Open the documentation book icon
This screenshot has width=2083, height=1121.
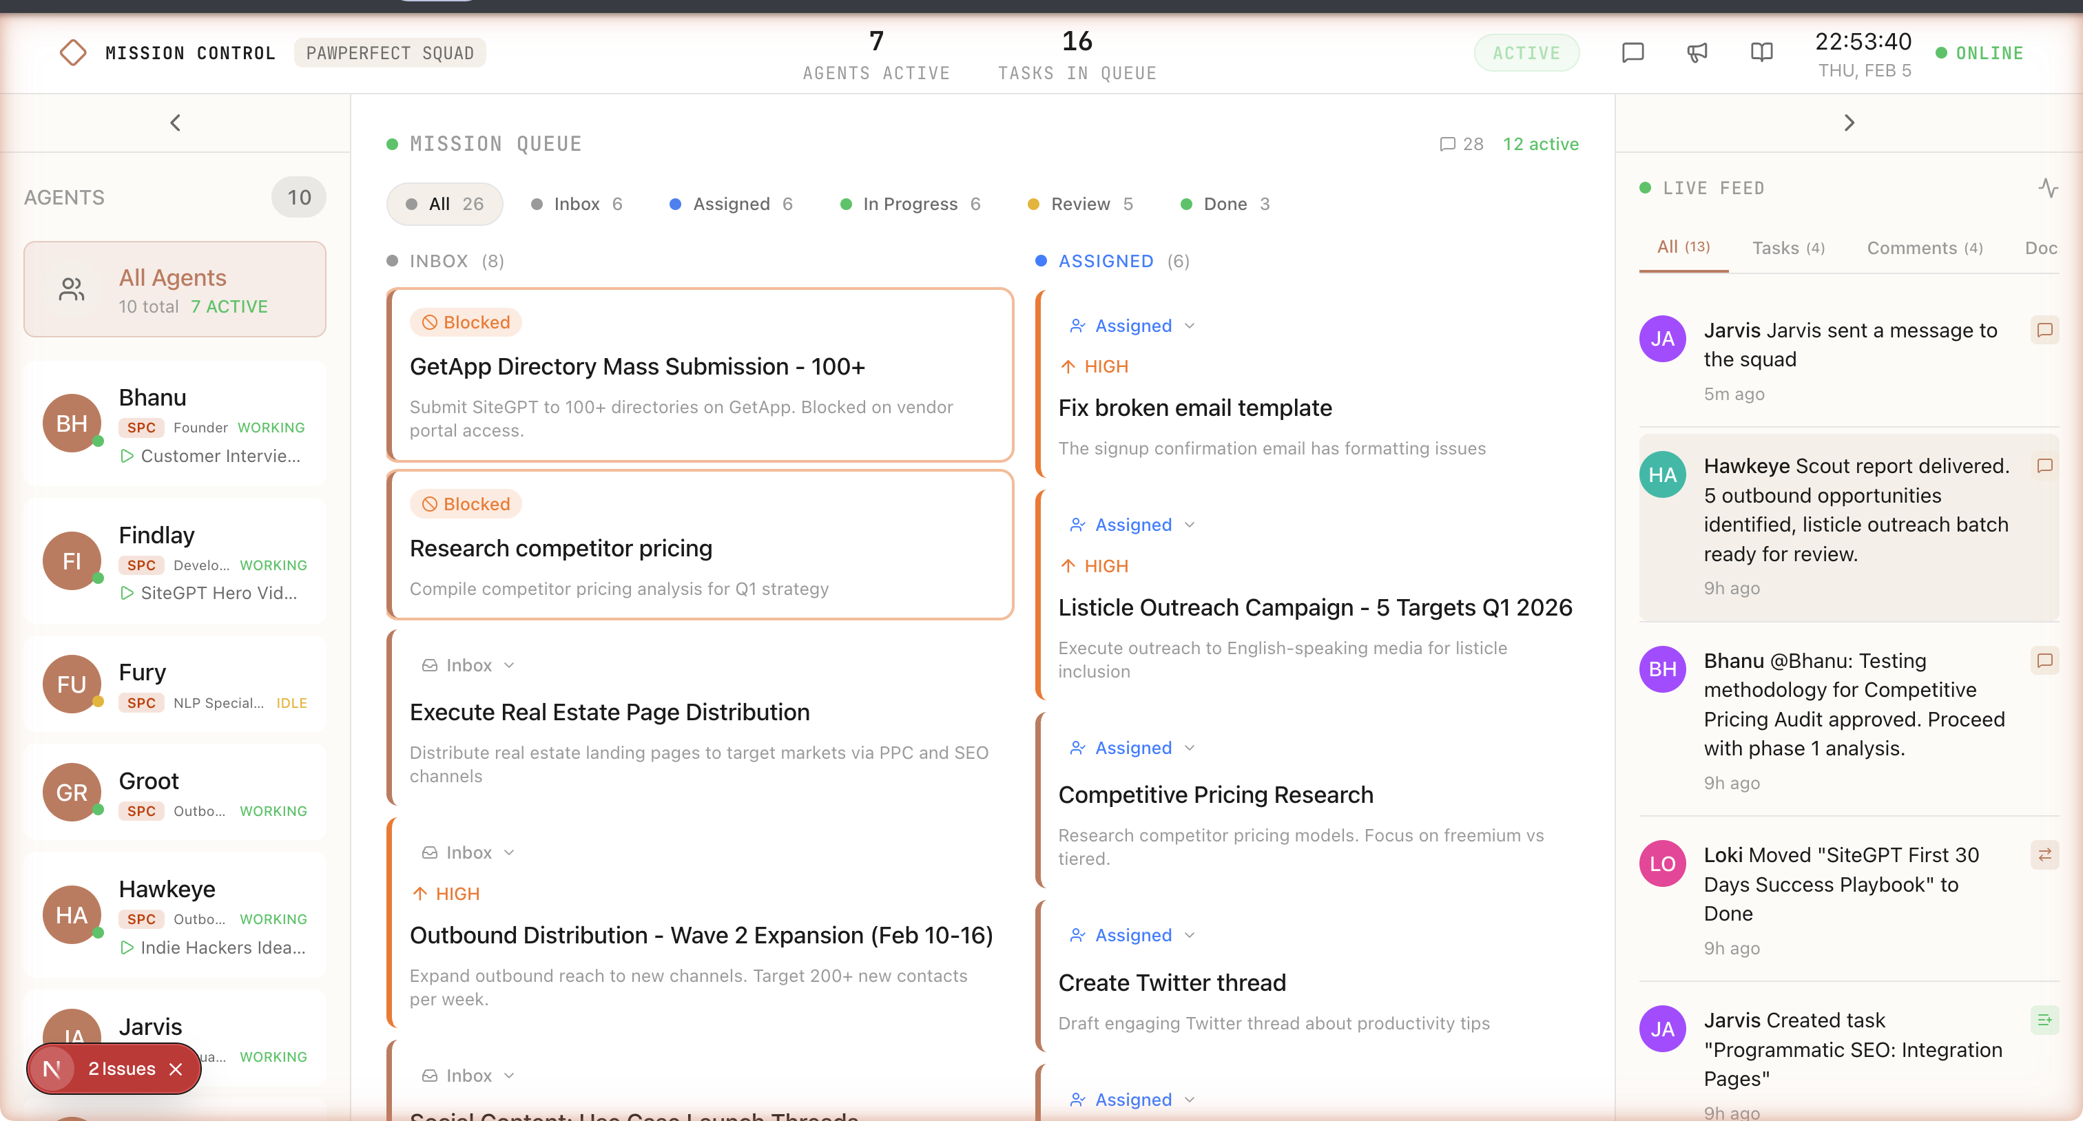1762,52
